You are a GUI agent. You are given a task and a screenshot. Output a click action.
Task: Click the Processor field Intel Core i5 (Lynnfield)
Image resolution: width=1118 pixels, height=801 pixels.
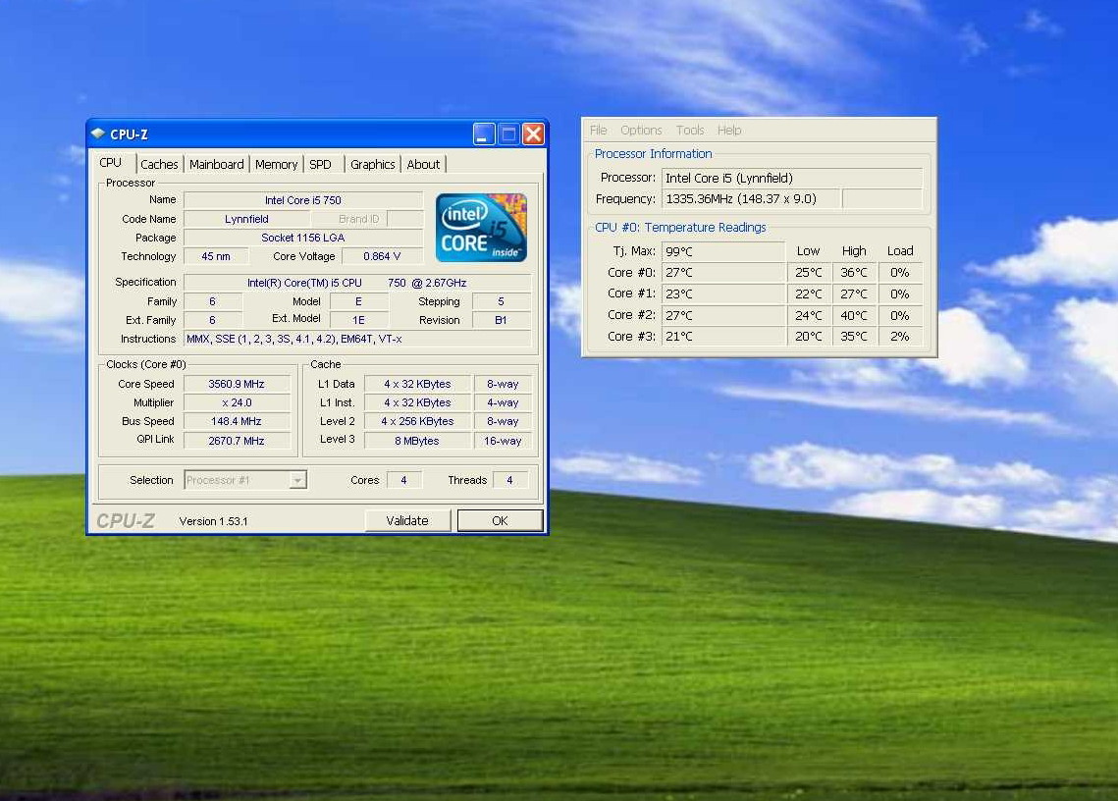point(792,178)
